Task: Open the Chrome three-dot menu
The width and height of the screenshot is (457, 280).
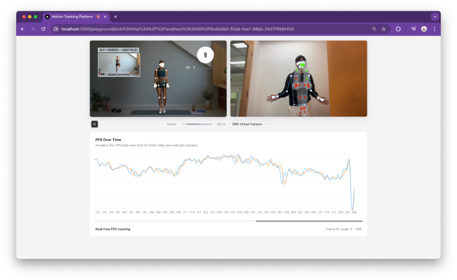Action: tap(434, 29)
